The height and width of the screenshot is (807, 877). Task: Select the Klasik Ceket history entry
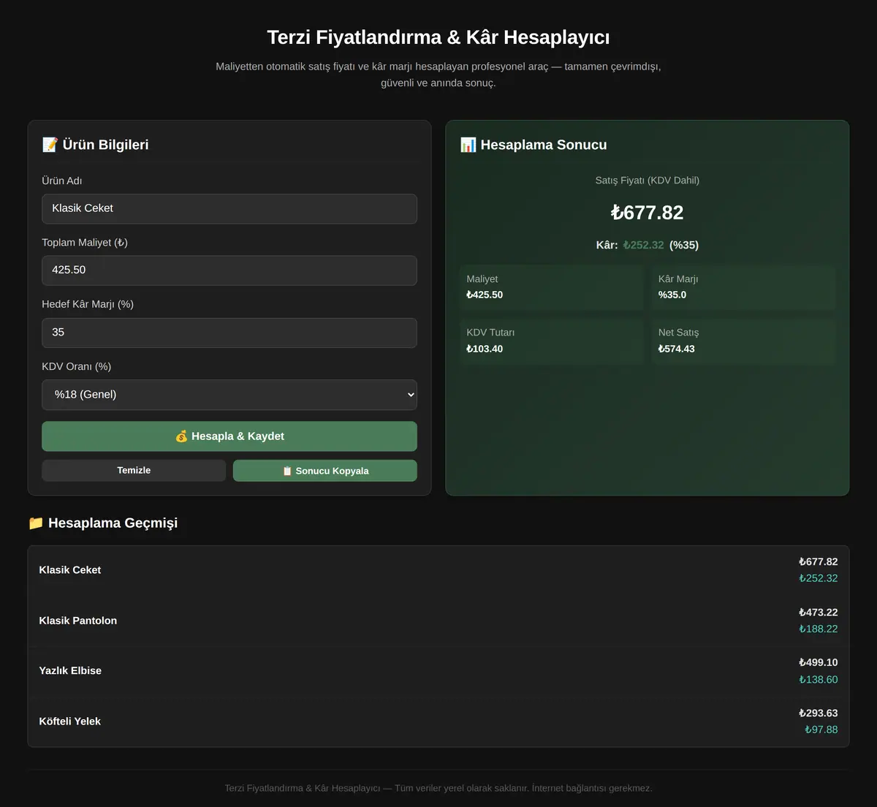438,570
